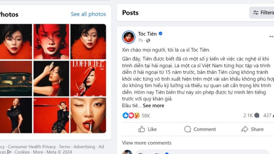Click the Share arrow icon
This screenshot has width=274, height=154.
[245, 129]
